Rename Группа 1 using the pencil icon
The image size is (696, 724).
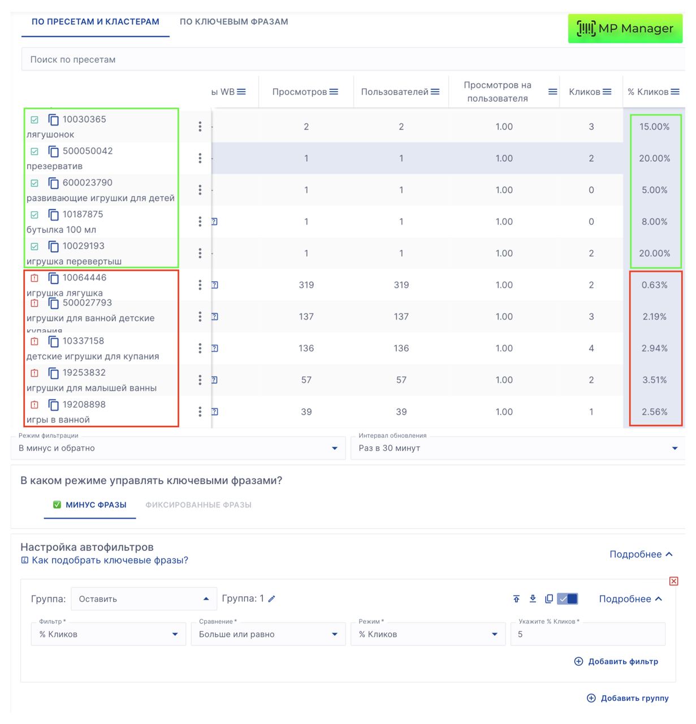(x=272, y=599)
